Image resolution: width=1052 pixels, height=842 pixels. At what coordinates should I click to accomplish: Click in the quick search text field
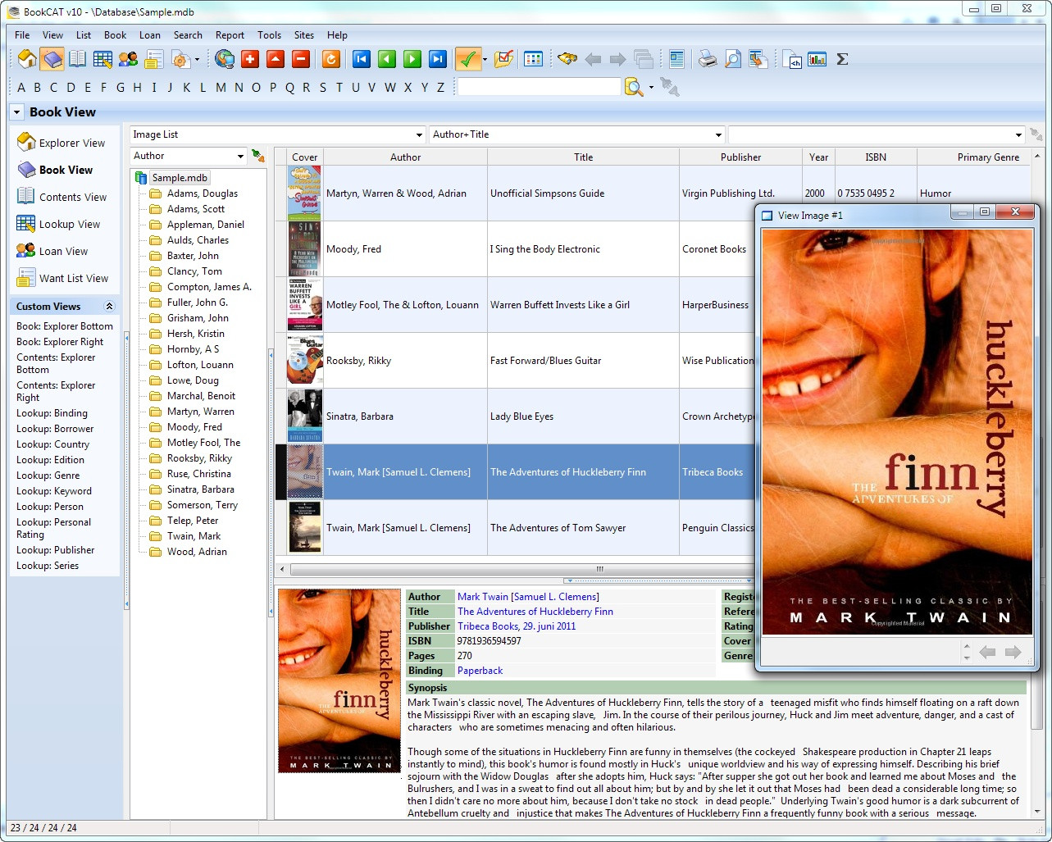pos(539,87)
